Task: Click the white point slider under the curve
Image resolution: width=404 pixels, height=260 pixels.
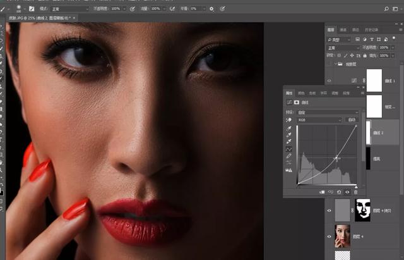Action: click(x=356, y=187)
